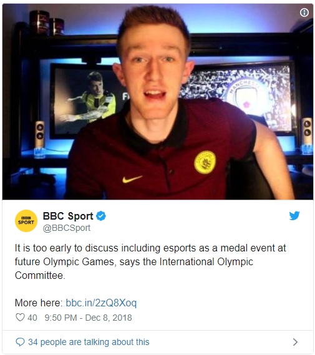315x355 pixels.
Task: Open the BBC Sport profile name
Action: point(68,216)
